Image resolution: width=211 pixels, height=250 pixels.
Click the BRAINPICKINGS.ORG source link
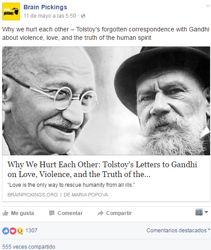pyautogui.click(x=33, y=195)
